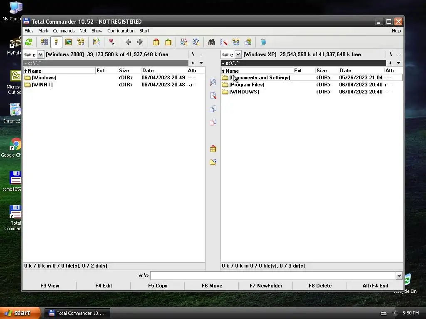This screenshot has height=319, width=426.
Task: Show directory tree view icon
Action: tap(81, 42)
